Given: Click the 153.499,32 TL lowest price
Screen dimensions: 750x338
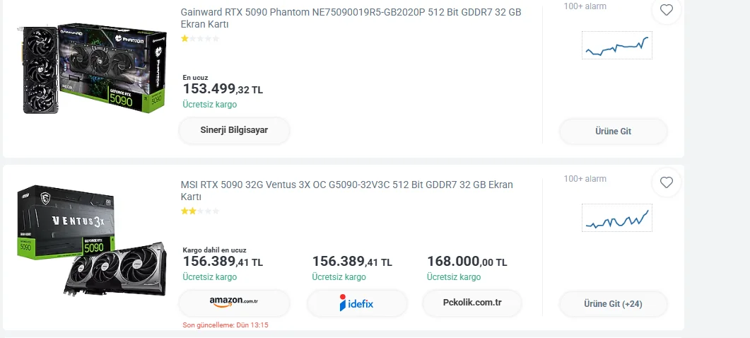Looking at the screenshot, I should 223,89.
